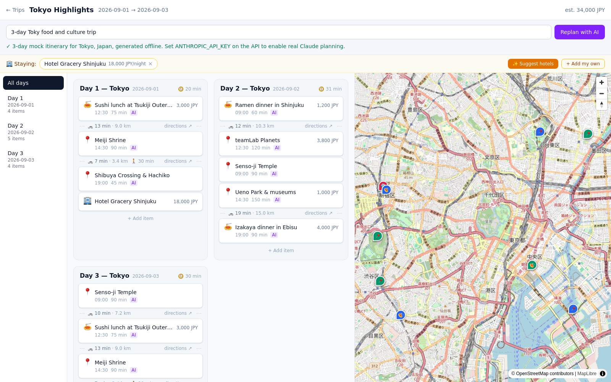Reset map bearing with compass button
Image resolution: width=611 pixels, height=382 pixels.
pos(601,105)
